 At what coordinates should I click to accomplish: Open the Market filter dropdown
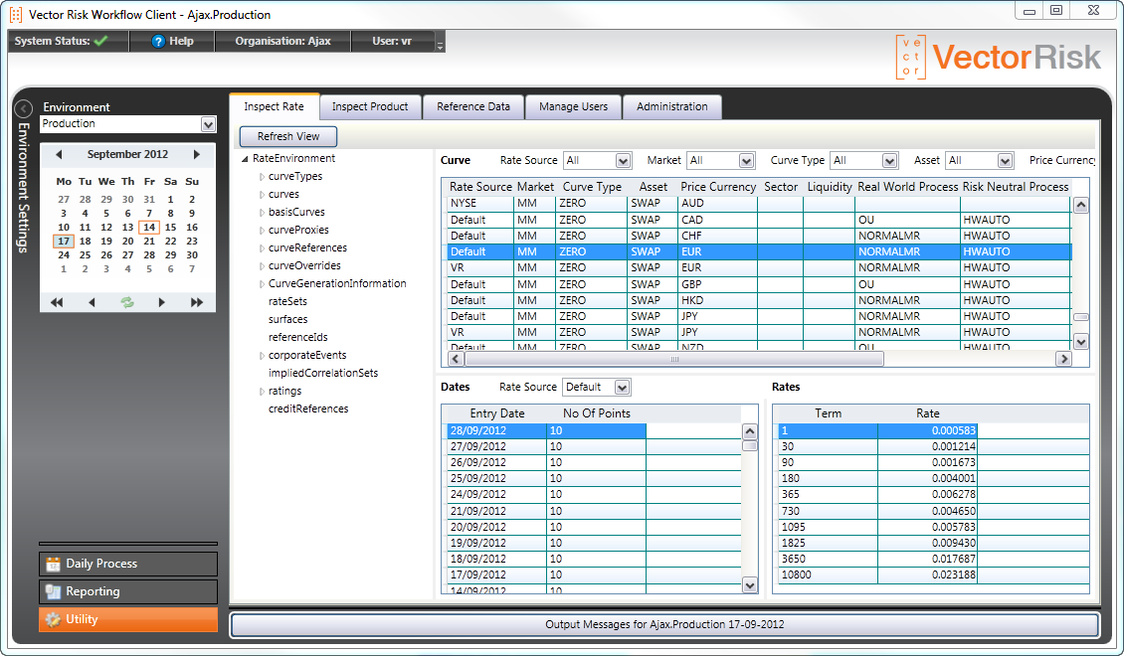(747, 161)
